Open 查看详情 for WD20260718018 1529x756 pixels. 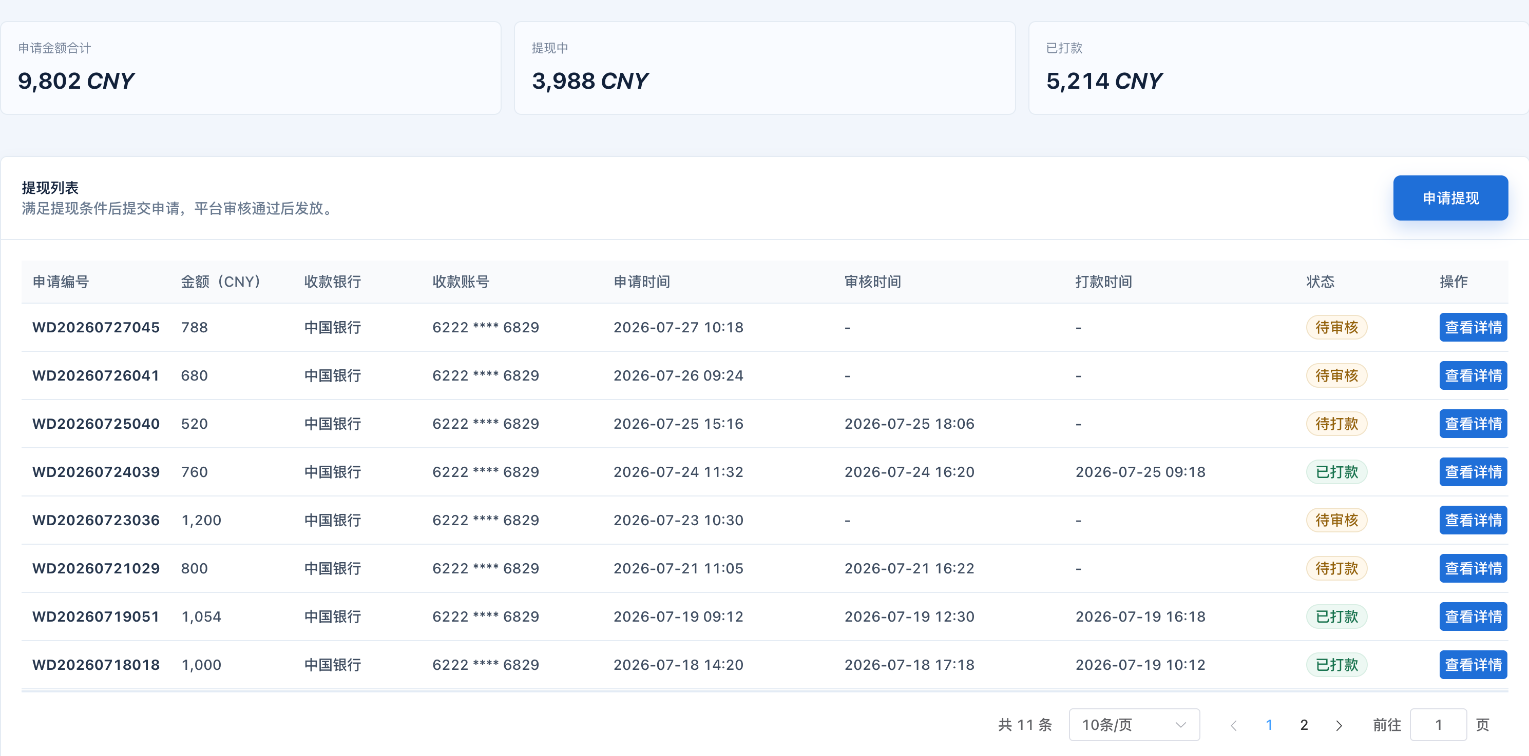[x=1473, y=665]
